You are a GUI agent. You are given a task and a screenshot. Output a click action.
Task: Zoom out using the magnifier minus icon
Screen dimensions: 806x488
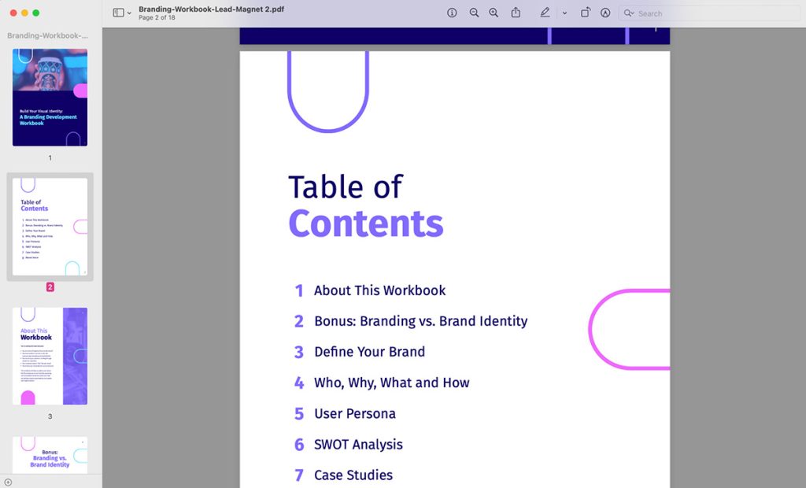[473, 13]
